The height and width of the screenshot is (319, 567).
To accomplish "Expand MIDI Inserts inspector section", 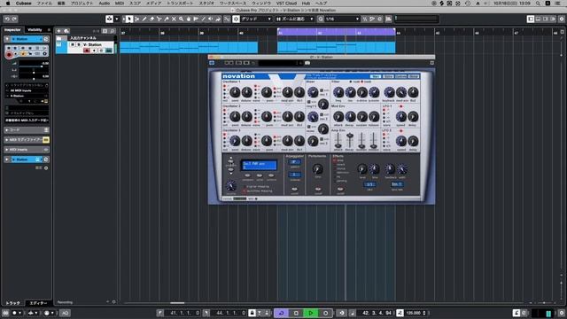I will pyautogui.click(x=27, y=150).
